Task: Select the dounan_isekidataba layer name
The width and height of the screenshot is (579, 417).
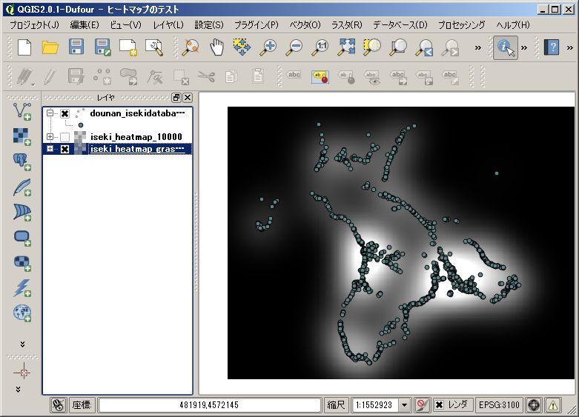Action: [x=137, y=113]
